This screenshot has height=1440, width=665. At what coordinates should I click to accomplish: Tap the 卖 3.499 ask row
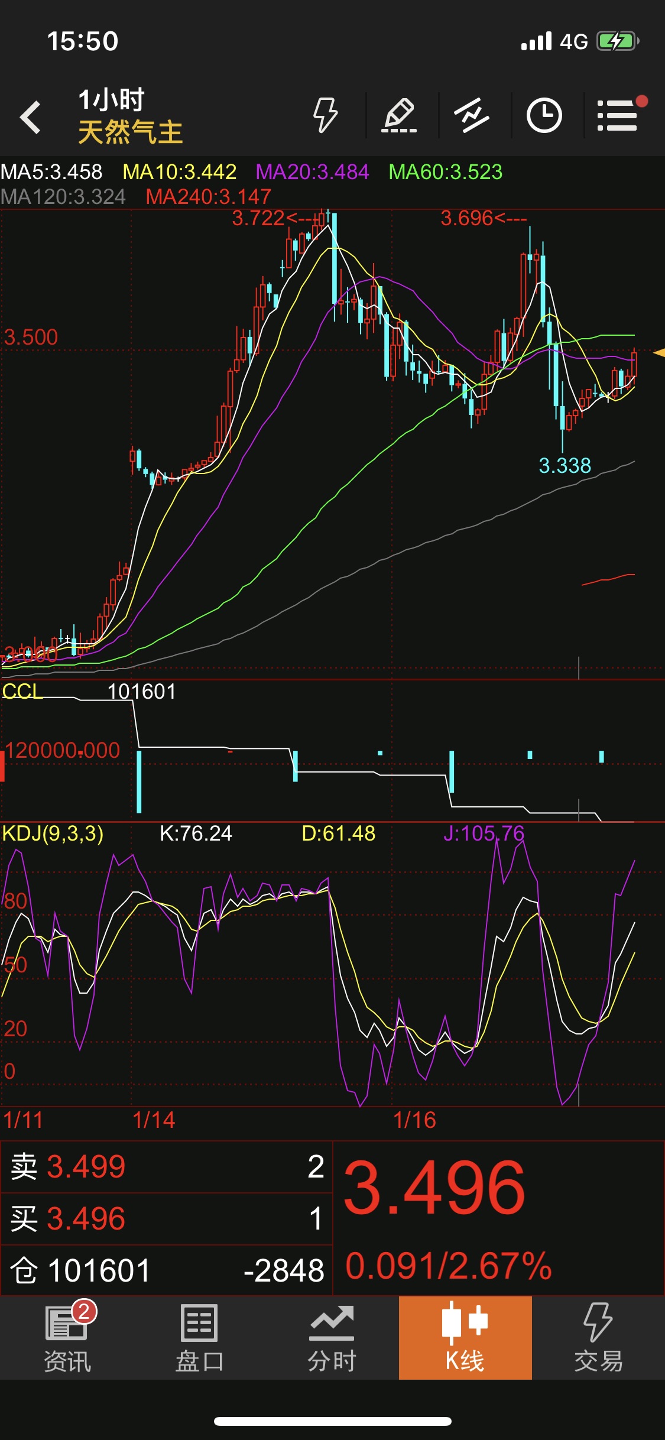tap(167, 1167)
